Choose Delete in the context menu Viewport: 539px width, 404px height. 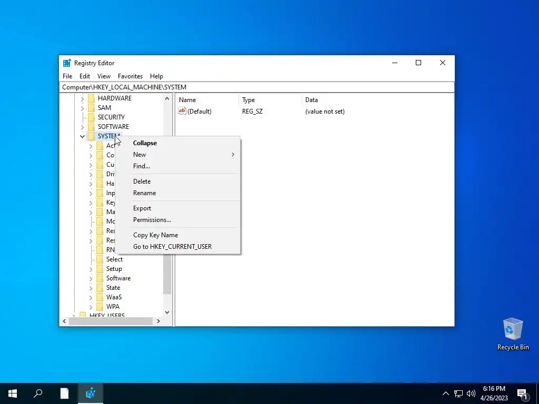tap(178, 181)
